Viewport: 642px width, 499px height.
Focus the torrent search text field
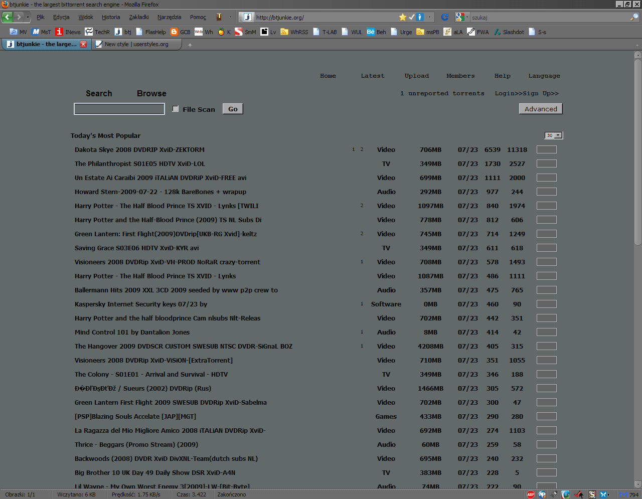coord(119,109)
